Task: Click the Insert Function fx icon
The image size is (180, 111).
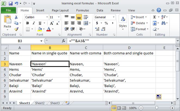Action: tap(64, 41)
